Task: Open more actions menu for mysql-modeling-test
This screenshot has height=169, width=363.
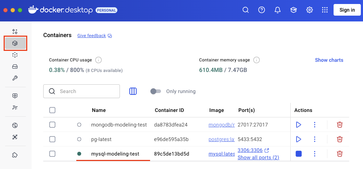Action: point(314,154)
